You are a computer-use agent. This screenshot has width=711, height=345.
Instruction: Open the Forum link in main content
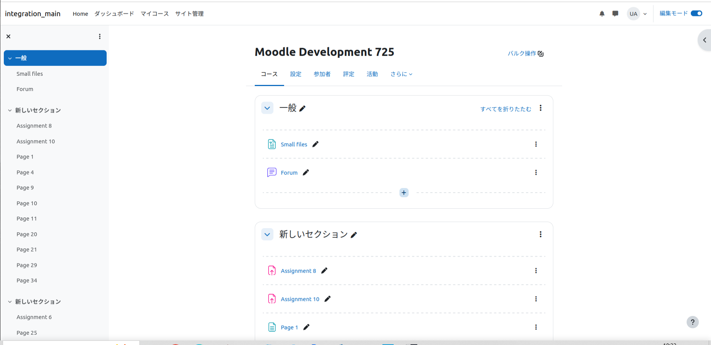[x=289, y=172]
